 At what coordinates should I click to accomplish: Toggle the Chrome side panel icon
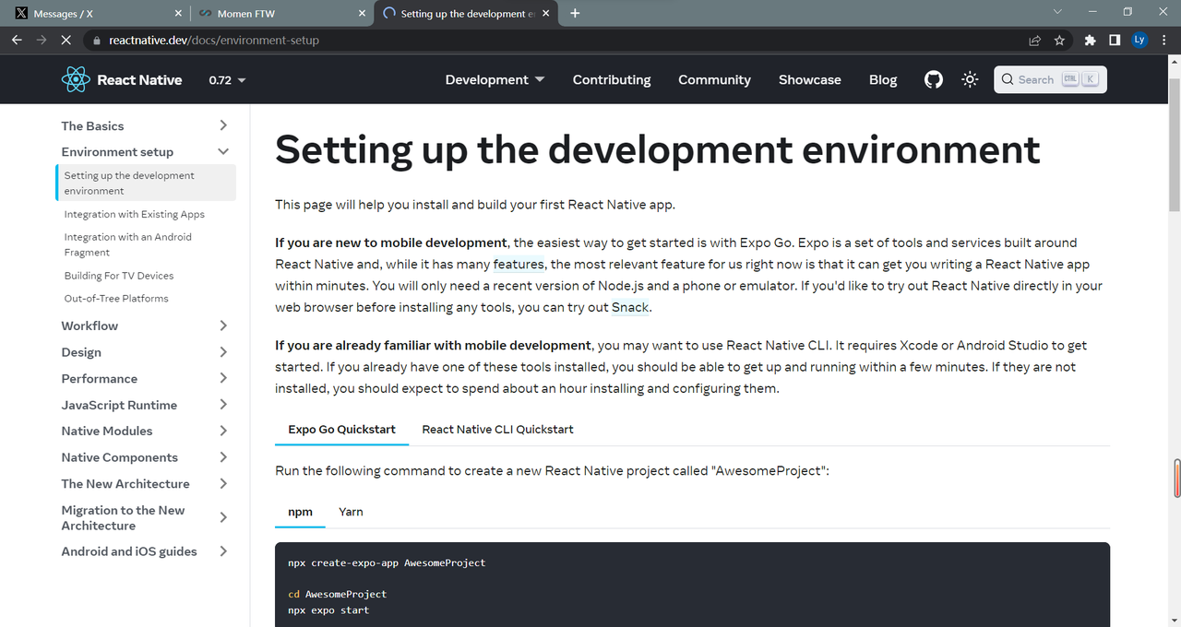pyautogui.click(x=1115, y=41)
